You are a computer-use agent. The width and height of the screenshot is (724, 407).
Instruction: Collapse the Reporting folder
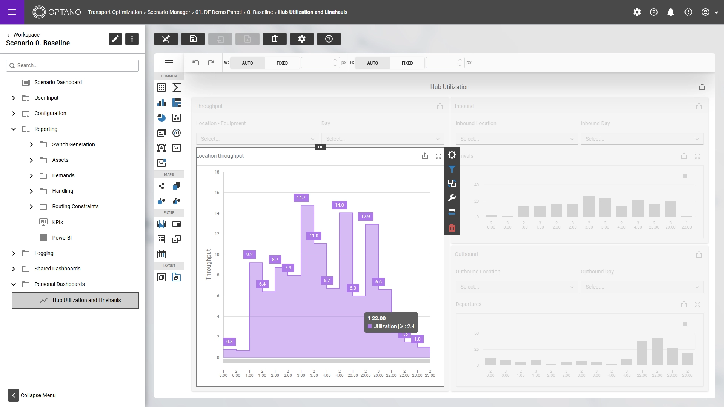14,129
